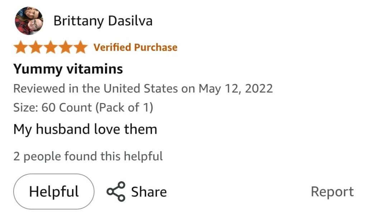Click the May 12, 2022 date
The image size is (367, 220).
click(x=236, y=88)
